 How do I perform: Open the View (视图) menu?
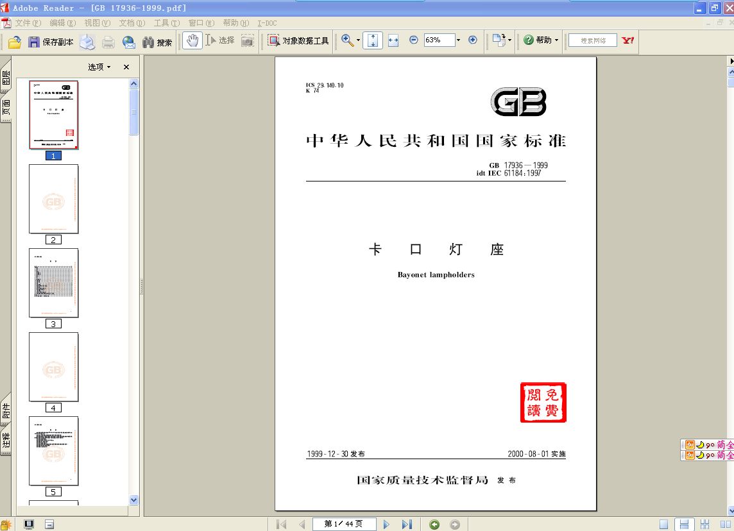[98, 23]
